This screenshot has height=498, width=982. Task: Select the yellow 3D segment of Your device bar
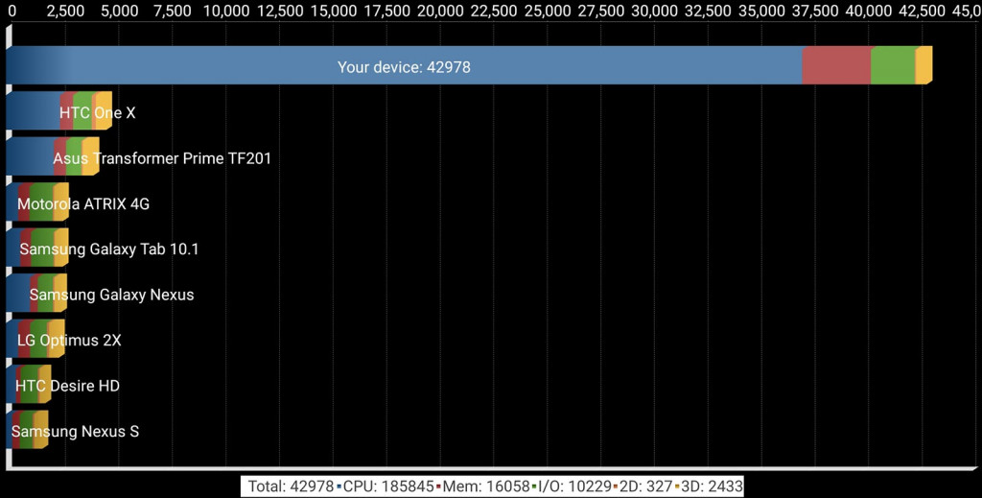(925, 65)
